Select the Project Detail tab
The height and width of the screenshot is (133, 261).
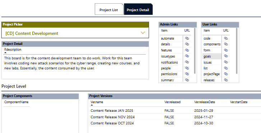tap(138, 10)
